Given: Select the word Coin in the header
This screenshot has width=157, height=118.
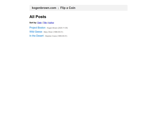Looking at the screenshot, I should click(x=72, y=8).
